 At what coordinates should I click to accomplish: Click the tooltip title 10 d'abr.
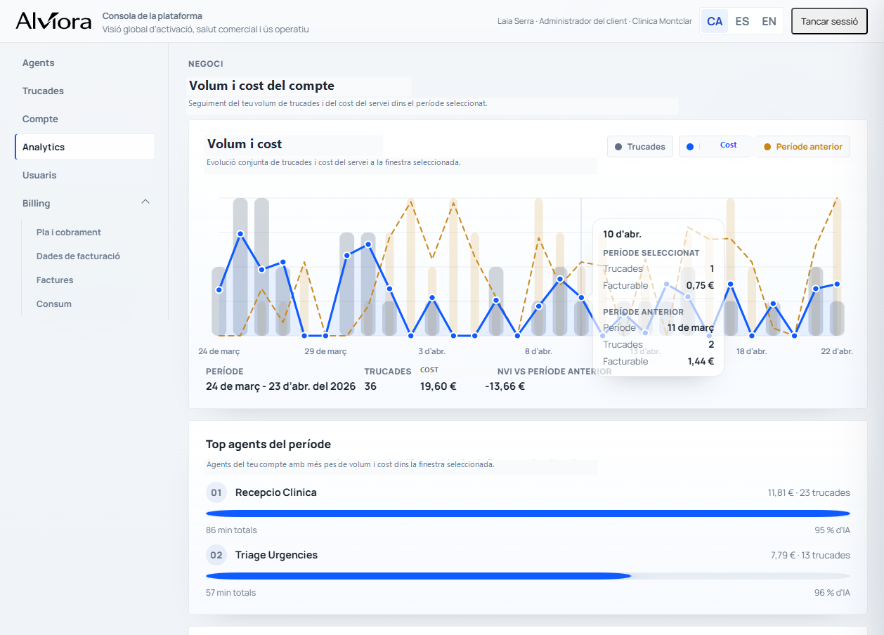(622, 235)
